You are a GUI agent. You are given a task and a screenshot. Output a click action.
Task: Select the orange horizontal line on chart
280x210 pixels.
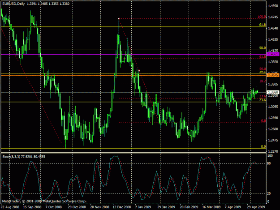pos(134,75)
